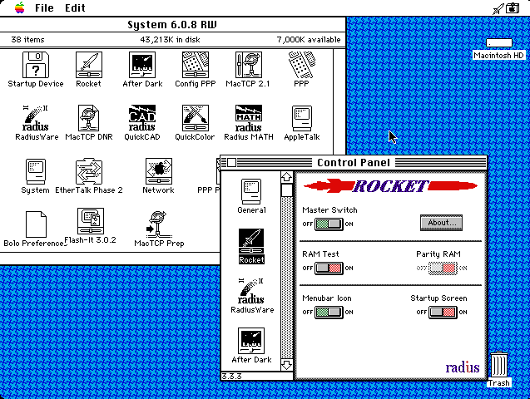The height and width of the screenshot is (399, 530).
Task: Click the version number 3.3.3
Action: pyautogui.click(x=232, y=376)
